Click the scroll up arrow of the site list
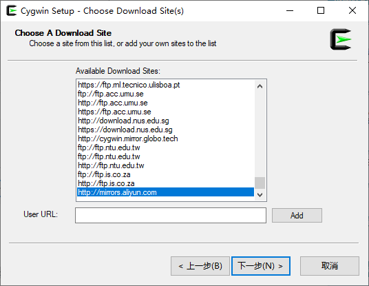 click(x=260, y=86)
